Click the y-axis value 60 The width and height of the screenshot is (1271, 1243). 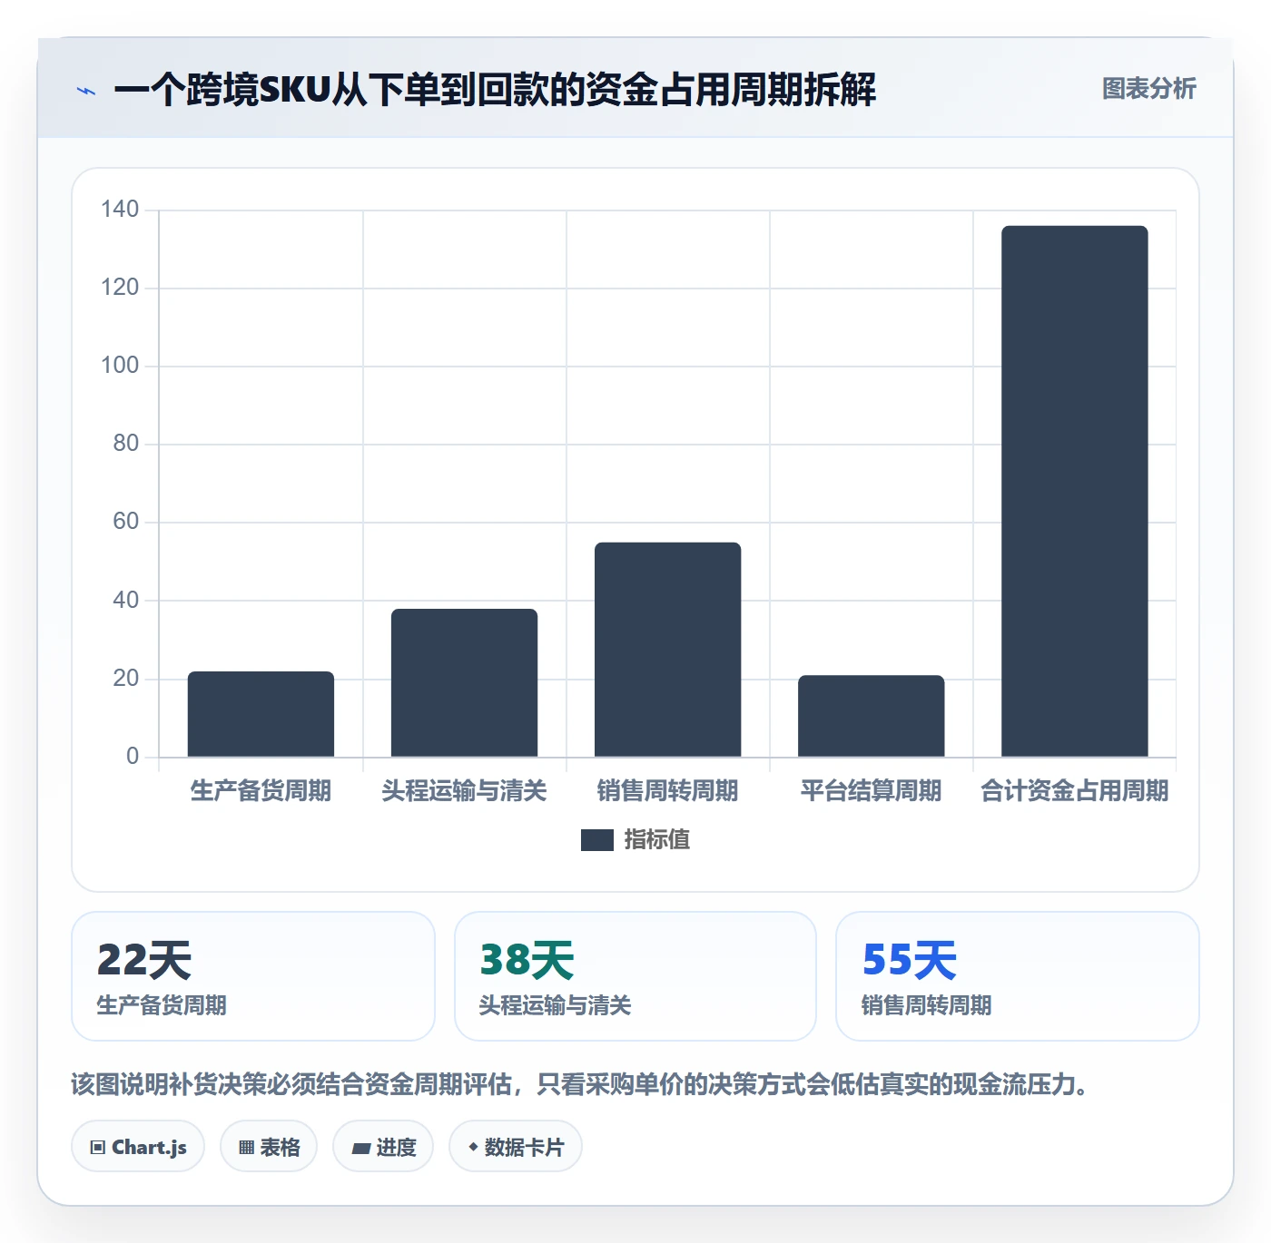(x=126, y=522)
